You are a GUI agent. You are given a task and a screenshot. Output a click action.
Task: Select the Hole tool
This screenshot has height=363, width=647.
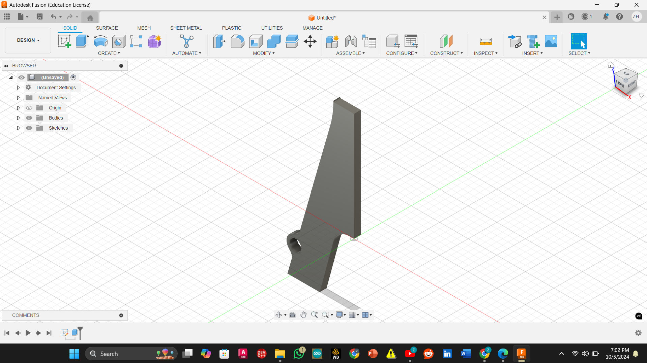pyautogui.click(x=119, y=41)
